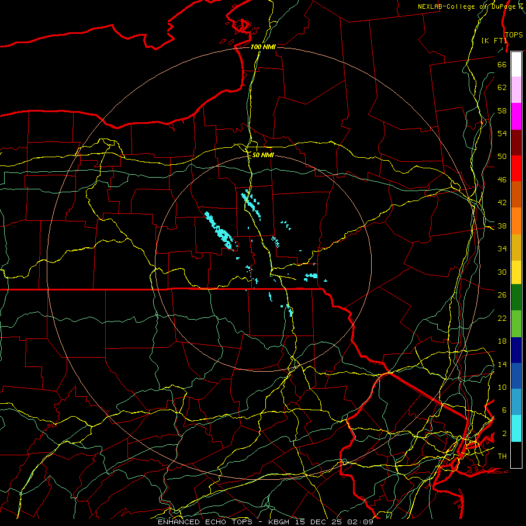Click the 38 legend value
Screen dimensions: 526x526
pyautogui.click(x=502, y=226)
